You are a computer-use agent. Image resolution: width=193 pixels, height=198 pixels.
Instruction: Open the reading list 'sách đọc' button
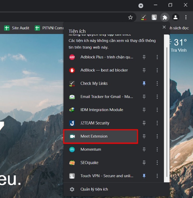pos(179,28)
